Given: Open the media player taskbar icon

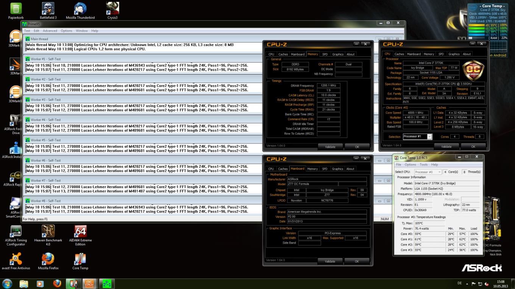Looking at the screenshot, I should pyautogui.click(x=40, y=283).
